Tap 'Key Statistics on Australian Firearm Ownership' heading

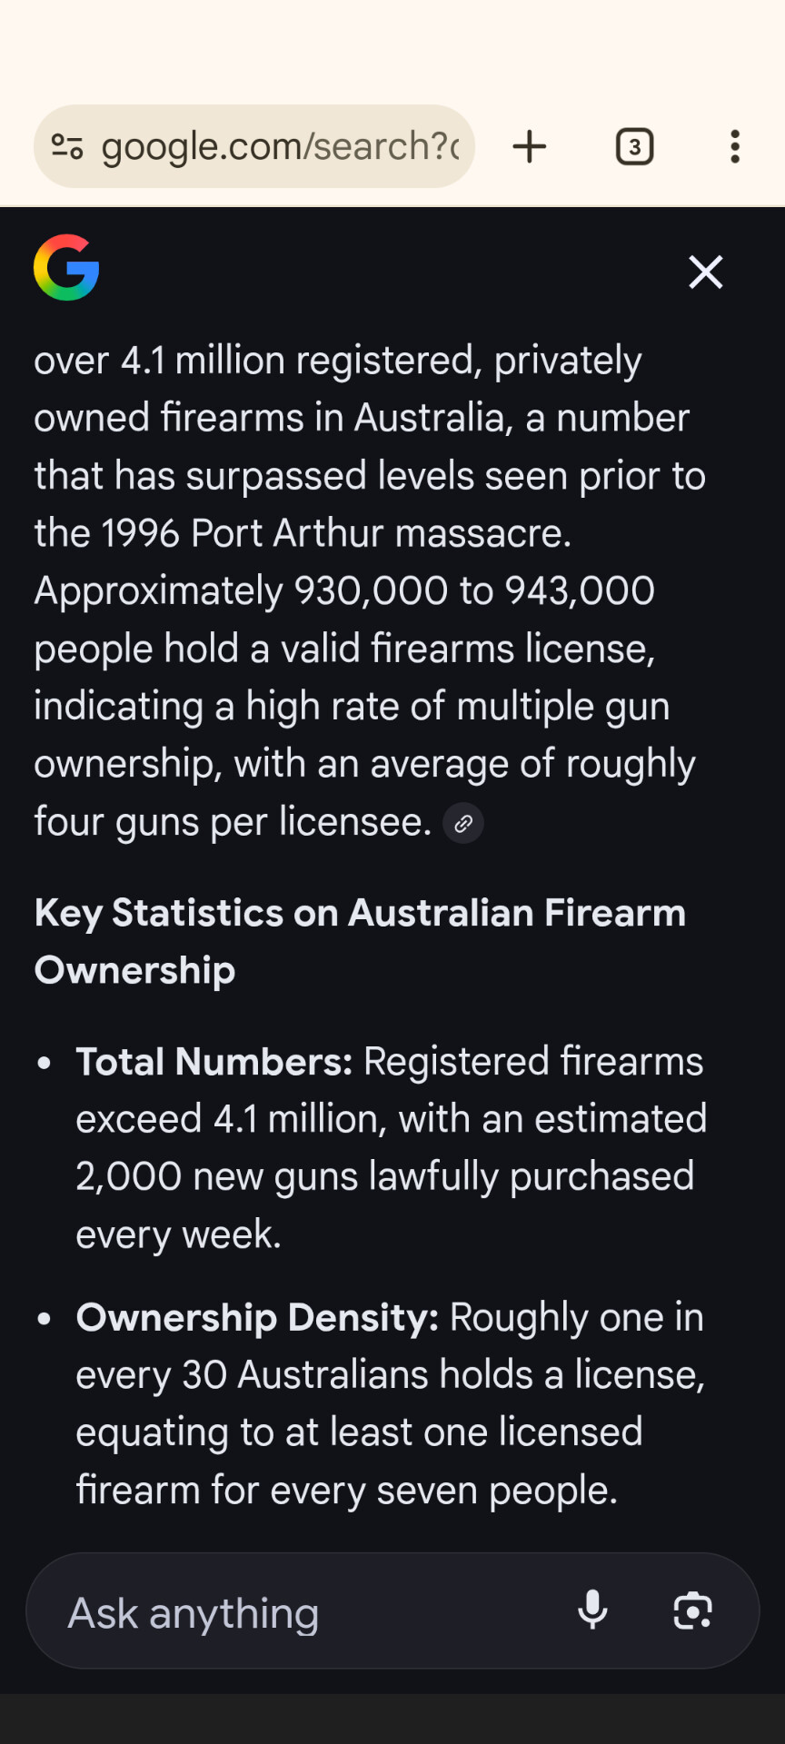[360, 941]
